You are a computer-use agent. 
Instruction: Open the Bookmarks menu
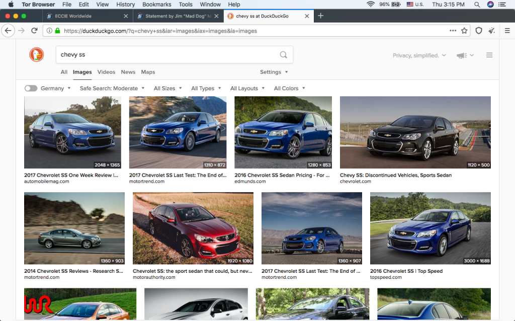click(157, 4)
